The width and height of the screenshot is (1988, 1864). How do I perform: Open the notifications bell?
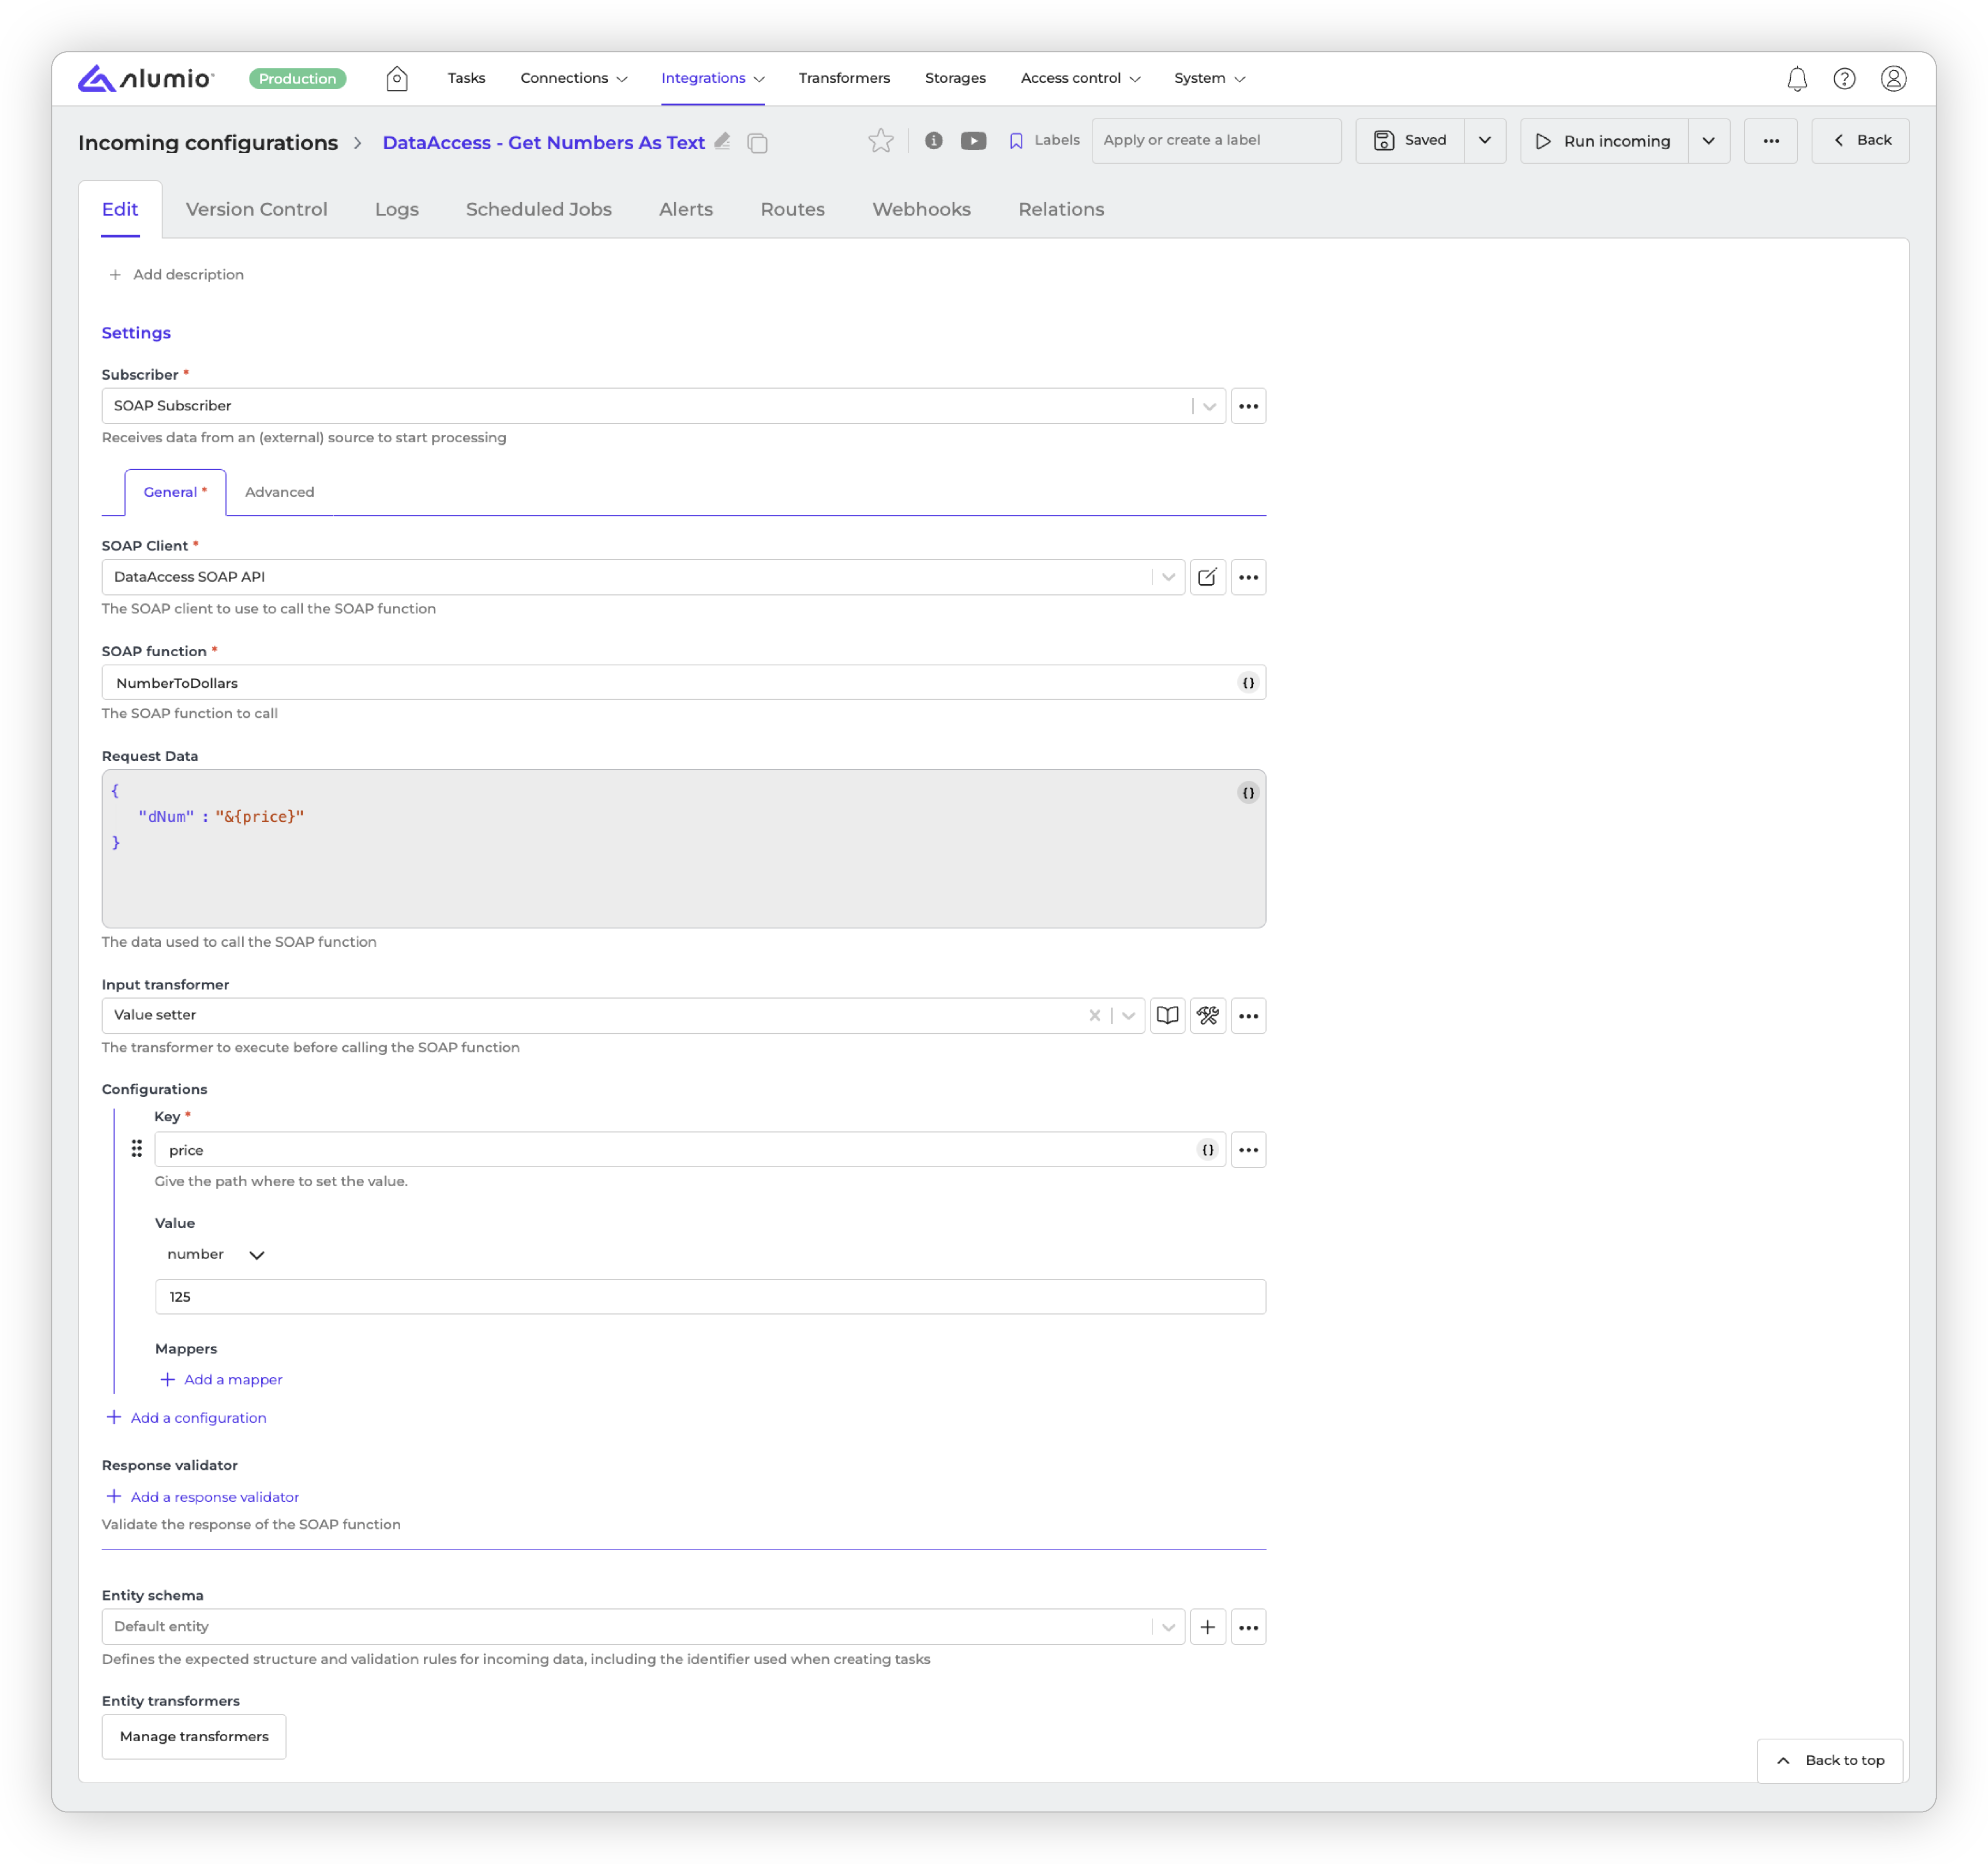tap(1796, 79)
